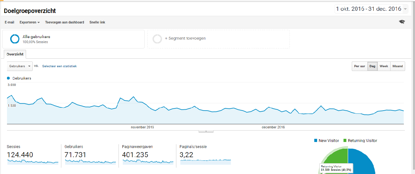This screenshot has height=174, width=415.
Task: Click the december 2016 axis label
Action: [x=273, y=127]
